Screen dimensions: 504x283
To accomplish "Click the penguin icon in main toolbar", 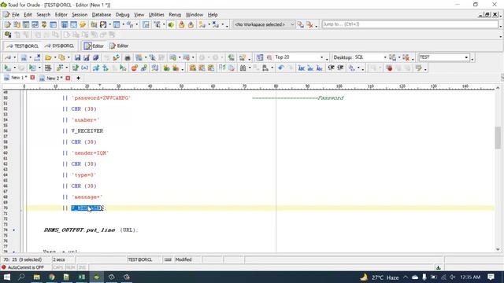I will 103,24.
